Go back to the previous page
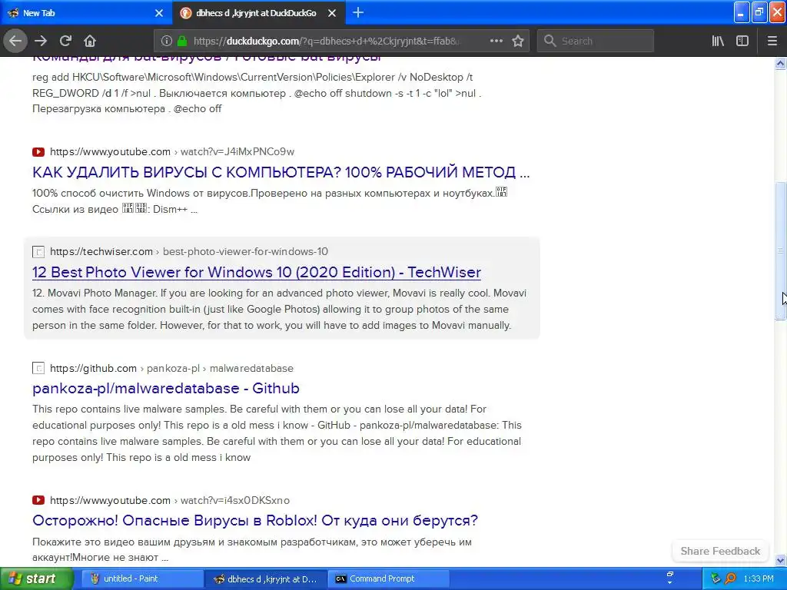787x590 pixels. [15, 41]
